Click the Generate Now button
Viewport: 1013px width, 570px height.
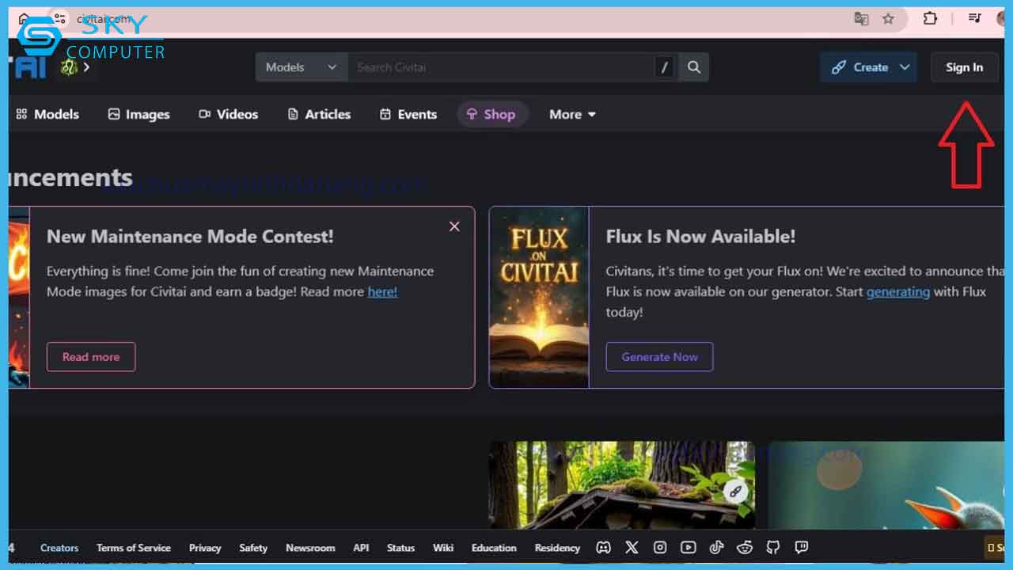click(659, 356)
